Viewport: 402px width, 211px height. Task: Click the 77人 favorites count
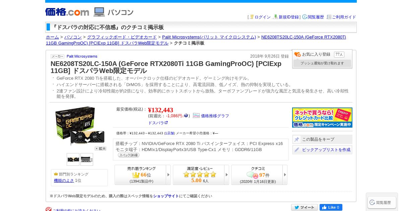[x=339, y=55]
